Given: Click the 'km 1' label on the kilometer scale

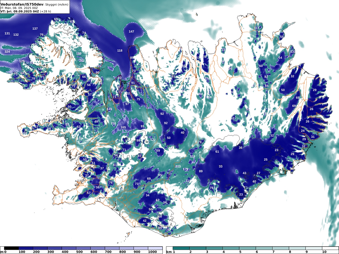Looking at the screenshot, I should (171, 252).
